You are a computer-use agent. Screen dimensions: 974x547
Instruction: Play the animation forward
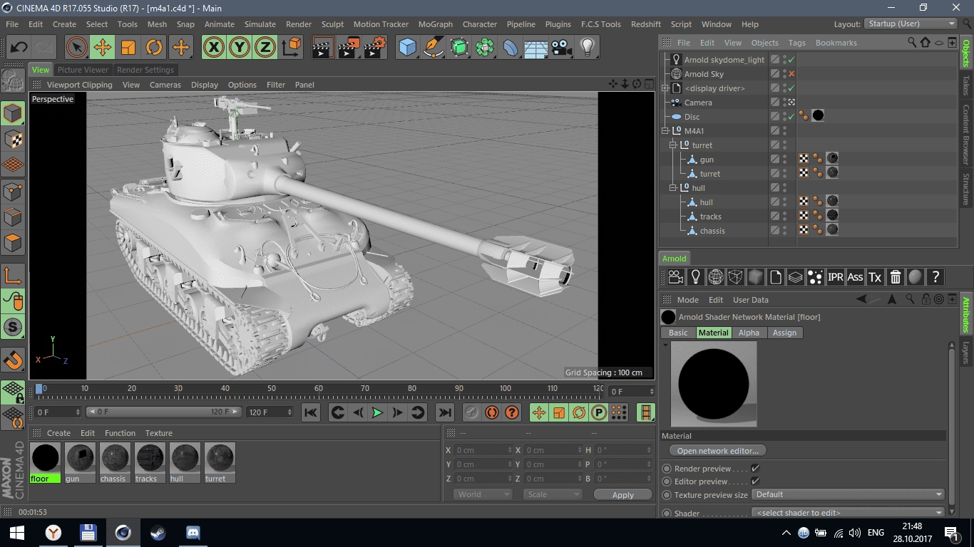[x=377, y=412]
